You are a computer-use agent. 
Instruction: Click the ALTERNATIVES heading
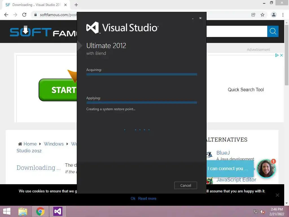click(x=227, y=140)
